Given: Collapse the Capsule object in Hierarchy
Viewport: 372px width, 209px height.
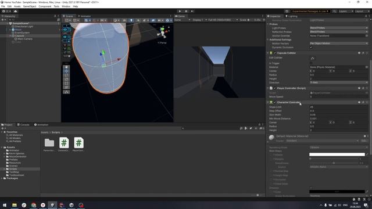Looking at the screenshot, I should [x=10, y=36].
